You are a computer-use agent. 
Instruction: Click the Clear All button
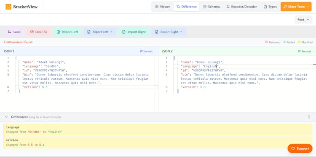tap(39, 32)
